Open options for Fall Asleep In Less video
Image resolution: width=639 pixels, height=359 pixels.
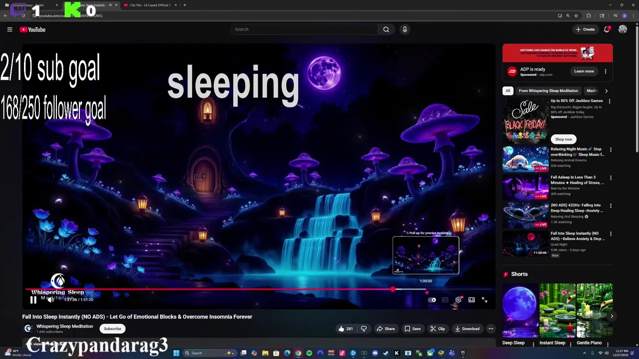click(x=610, y=178)
